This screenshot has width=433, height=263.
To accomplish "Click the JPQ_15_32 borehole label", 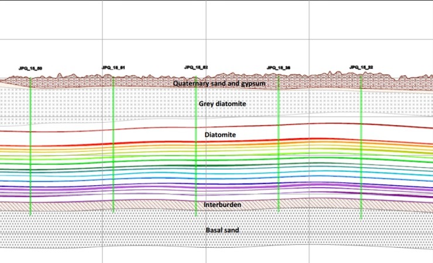I will [x=361, y=67].
